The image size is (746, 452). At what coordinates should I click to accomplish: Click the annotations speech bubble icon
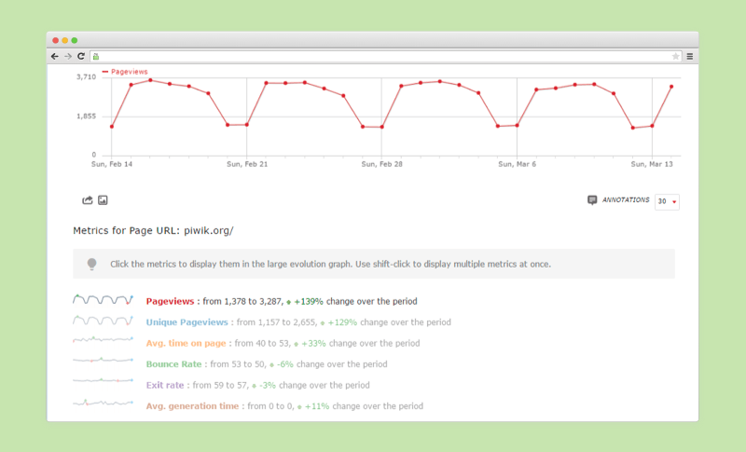pyautogui.click(x=592, y=200)
